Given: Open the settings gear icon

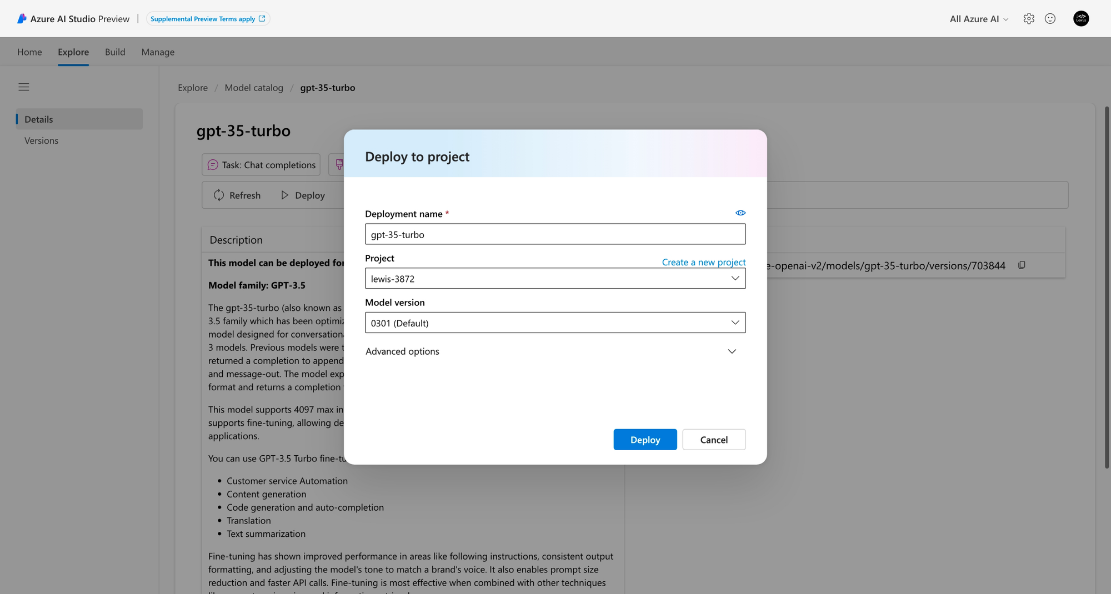Looking at the screenshot, I should click(1029, 19).
